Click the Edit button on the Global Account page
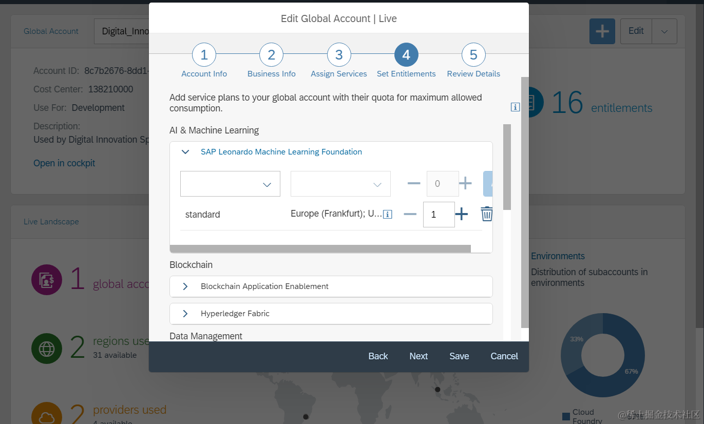The height and width of the screenshot is (424, 704). (636, 31)
